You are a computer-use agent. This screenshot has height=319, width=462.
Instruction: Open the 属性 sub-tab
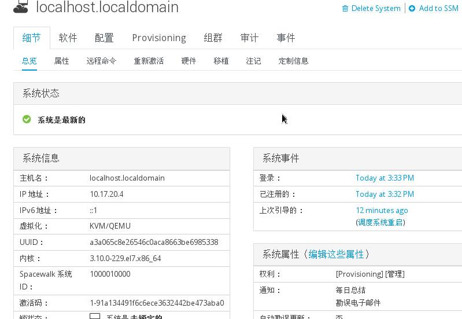click(x=61, y=61)
